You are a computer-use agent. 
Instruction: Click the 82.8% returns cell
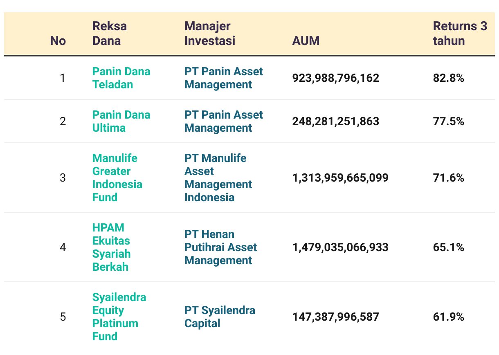(x=448, y=78)
